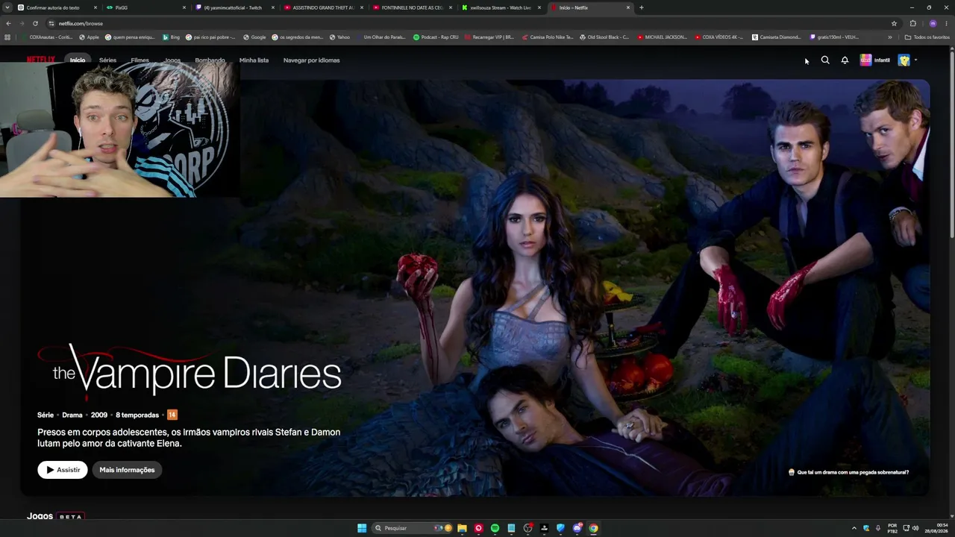Open the Todos os favoritos folder

coord(927,37)
